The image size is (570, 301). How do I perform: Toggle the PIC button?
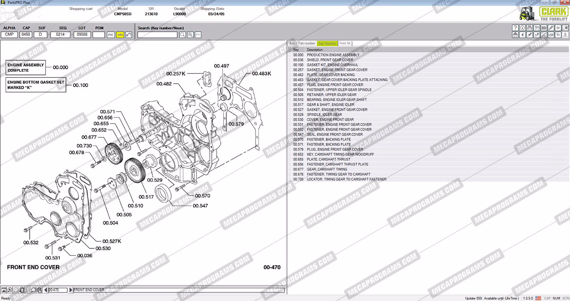(111, 35)
